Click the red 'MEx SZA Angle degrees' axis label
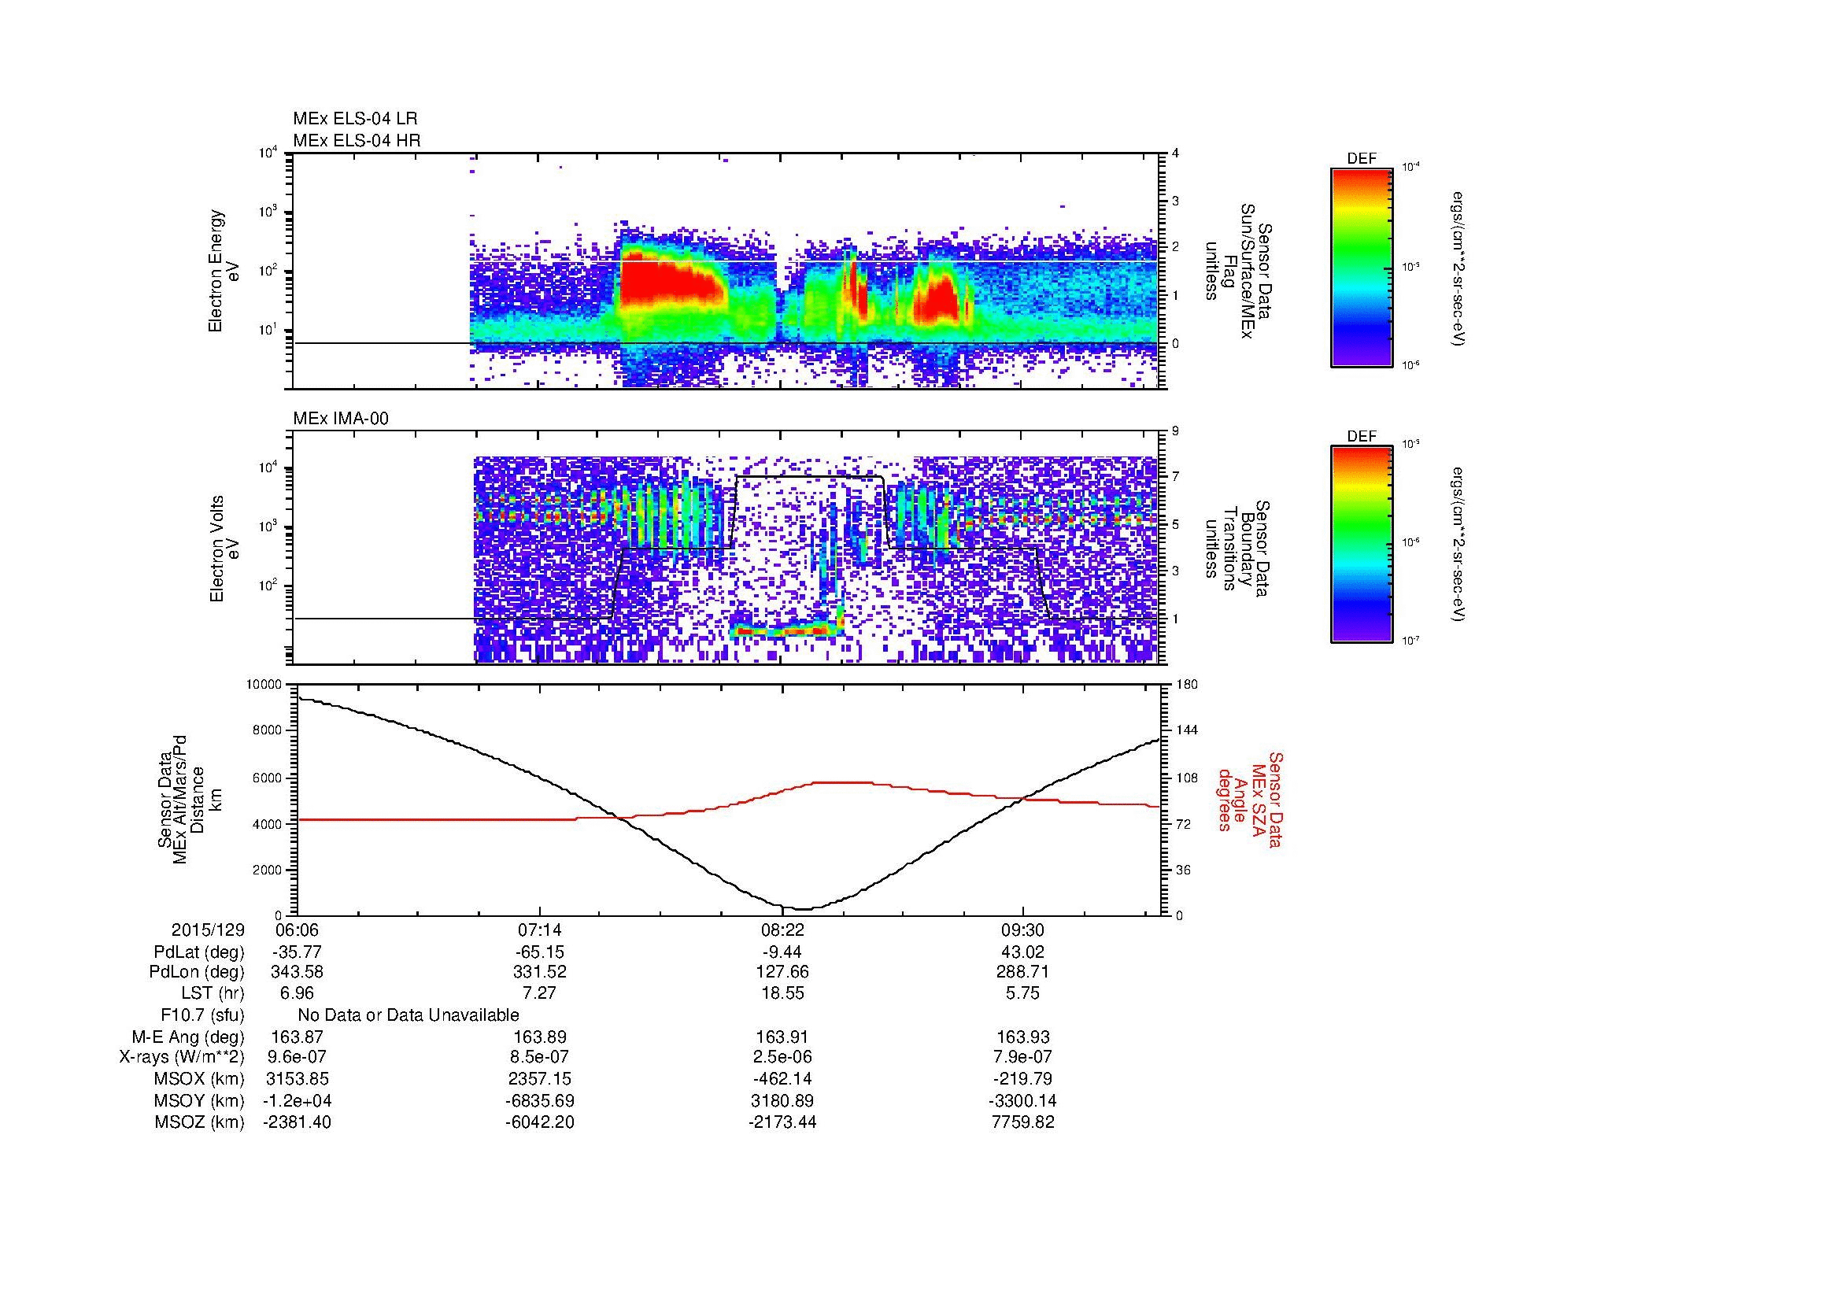 pyautogui.click(x=1251, y=799)
